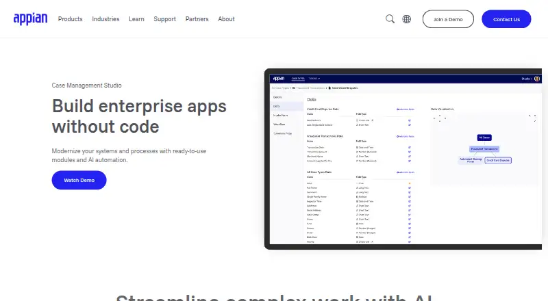548x301 pixels.
Task: Click the Appian logo
Action: pyautogui.click(x=30, y=19)
